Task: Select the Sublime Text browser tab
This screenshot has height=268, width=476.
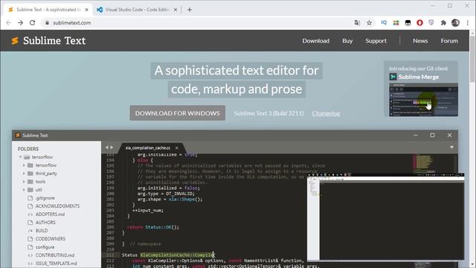Action: [47, 10]
